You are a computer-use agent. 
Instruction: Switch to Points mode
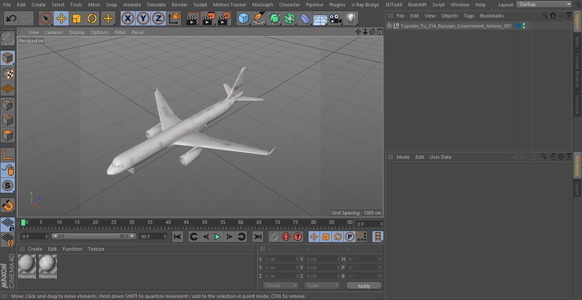[8, 104]
